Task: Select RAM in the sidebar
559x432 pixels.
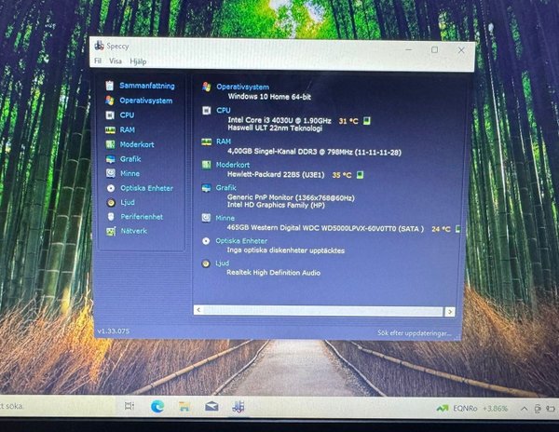Action: tap(128, 129)
